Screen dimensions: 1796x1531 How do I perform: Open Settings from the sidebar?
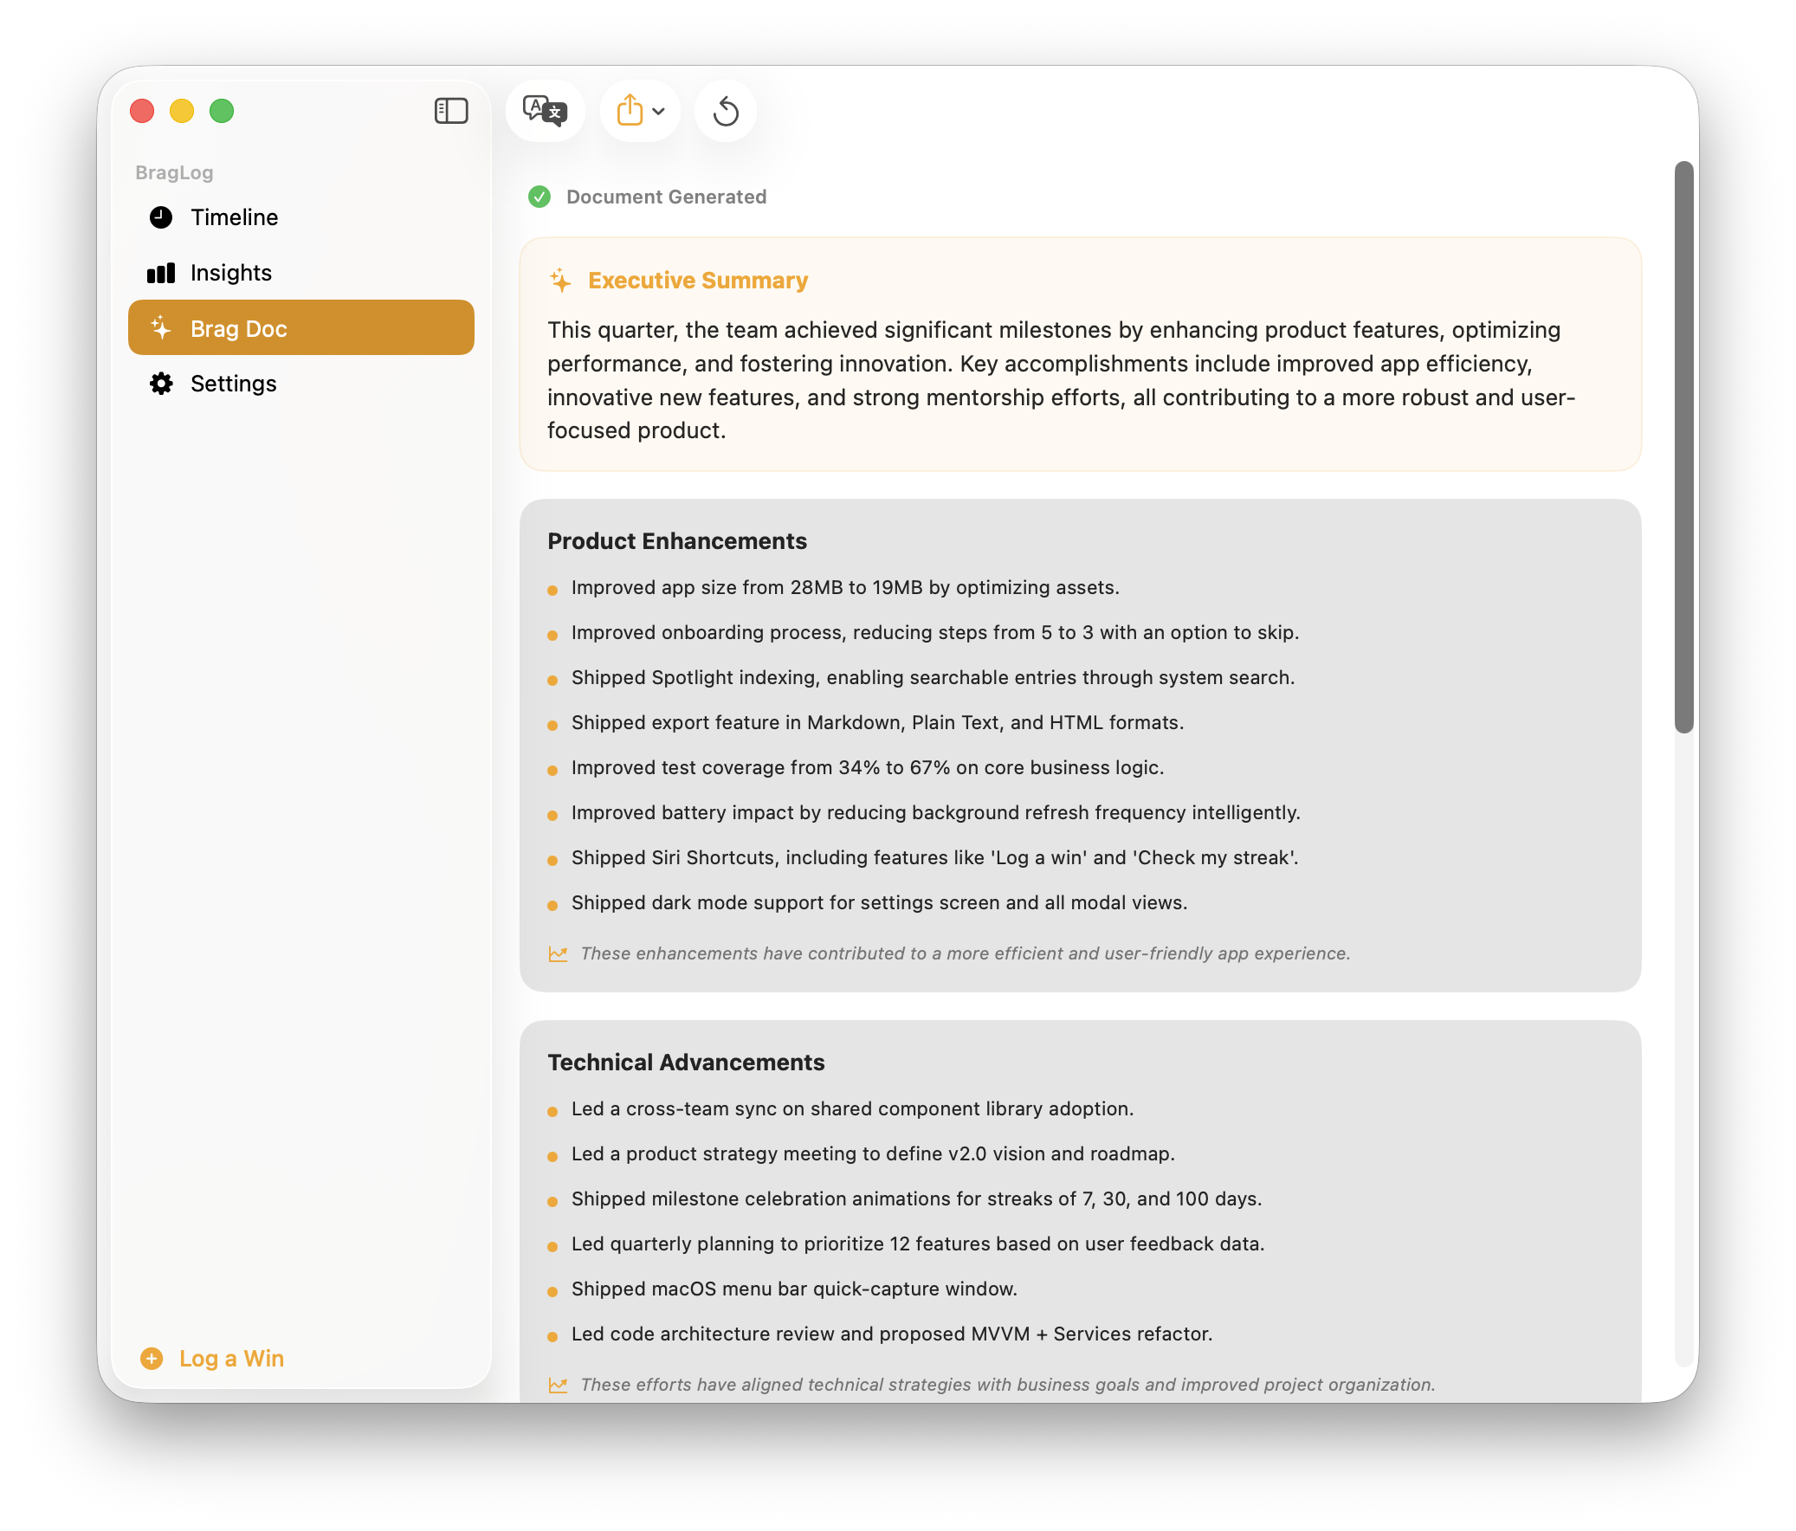(233, 384)
